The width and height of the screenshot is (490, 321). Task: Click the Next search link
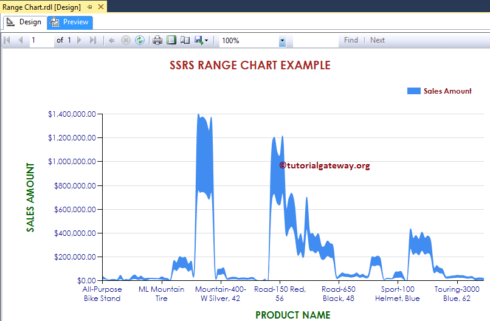coord(377,40)
